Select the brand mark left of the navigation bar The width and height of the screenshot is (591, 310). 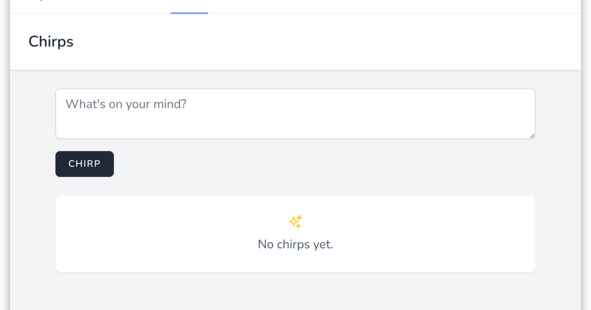[42, 1]
